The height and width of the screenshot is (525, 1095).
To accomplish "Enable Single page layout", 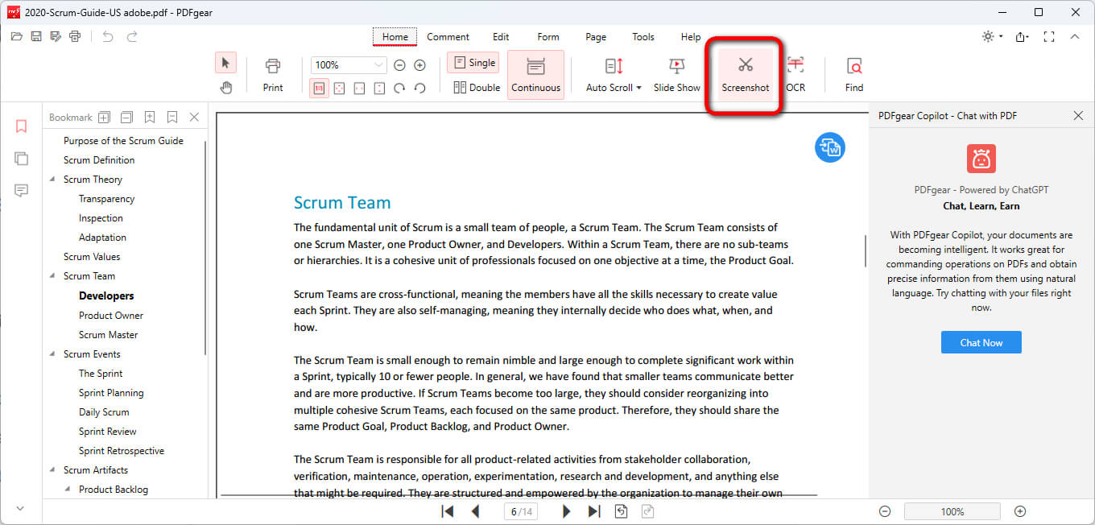I will 473,62.
